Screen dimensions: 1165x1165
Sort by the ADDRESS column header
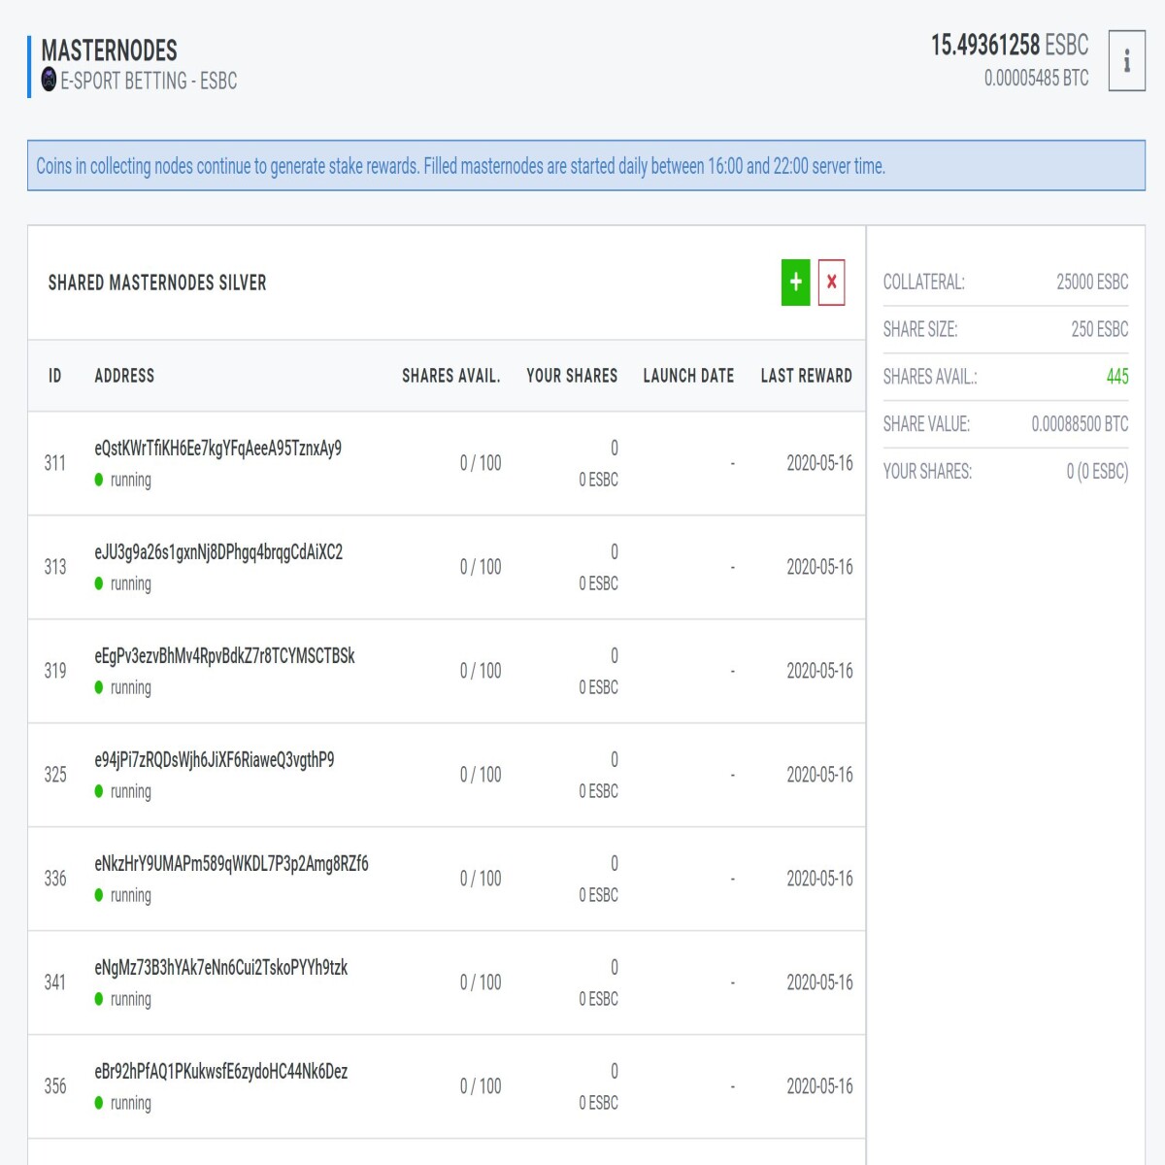(x=124, y=376)
